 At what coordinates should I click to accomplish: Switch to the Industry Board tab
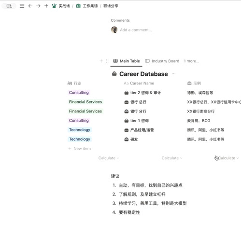(162, 61)
